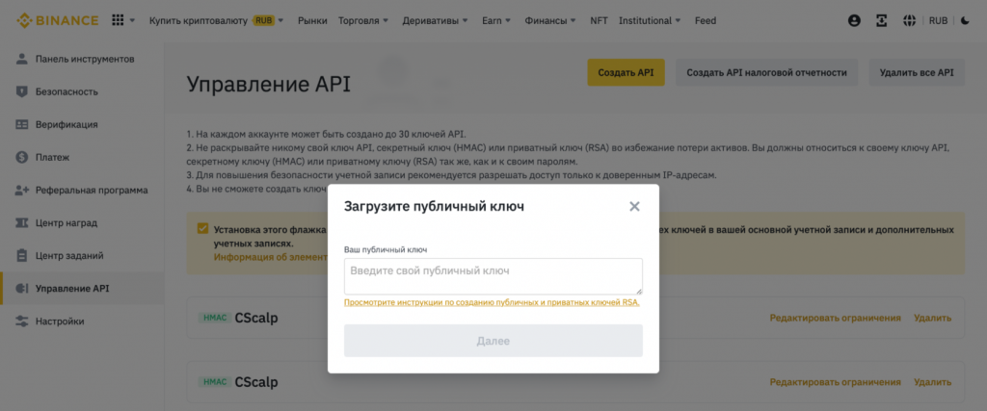The image size is (987, 411).
Task: Open RSA key creation instructions link
Action: point(492,302)
